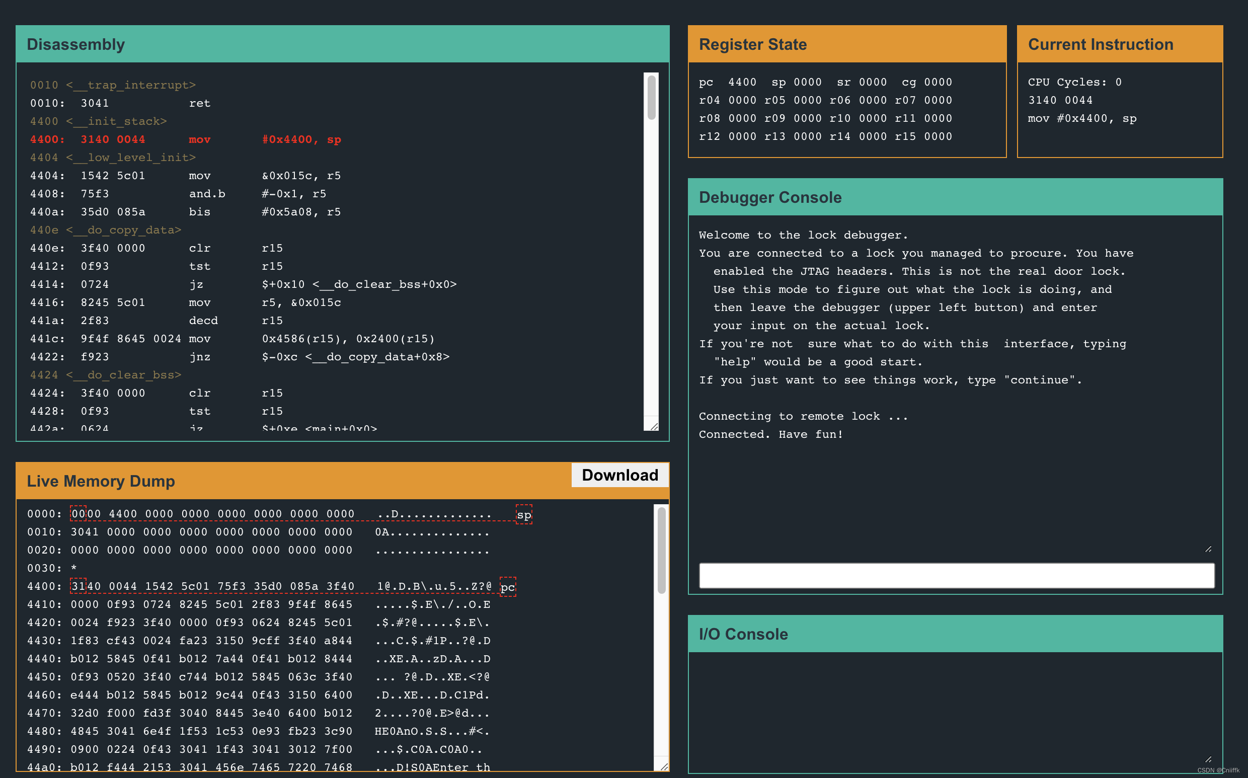Select the 4414 jz instruction line

[244, 284]
